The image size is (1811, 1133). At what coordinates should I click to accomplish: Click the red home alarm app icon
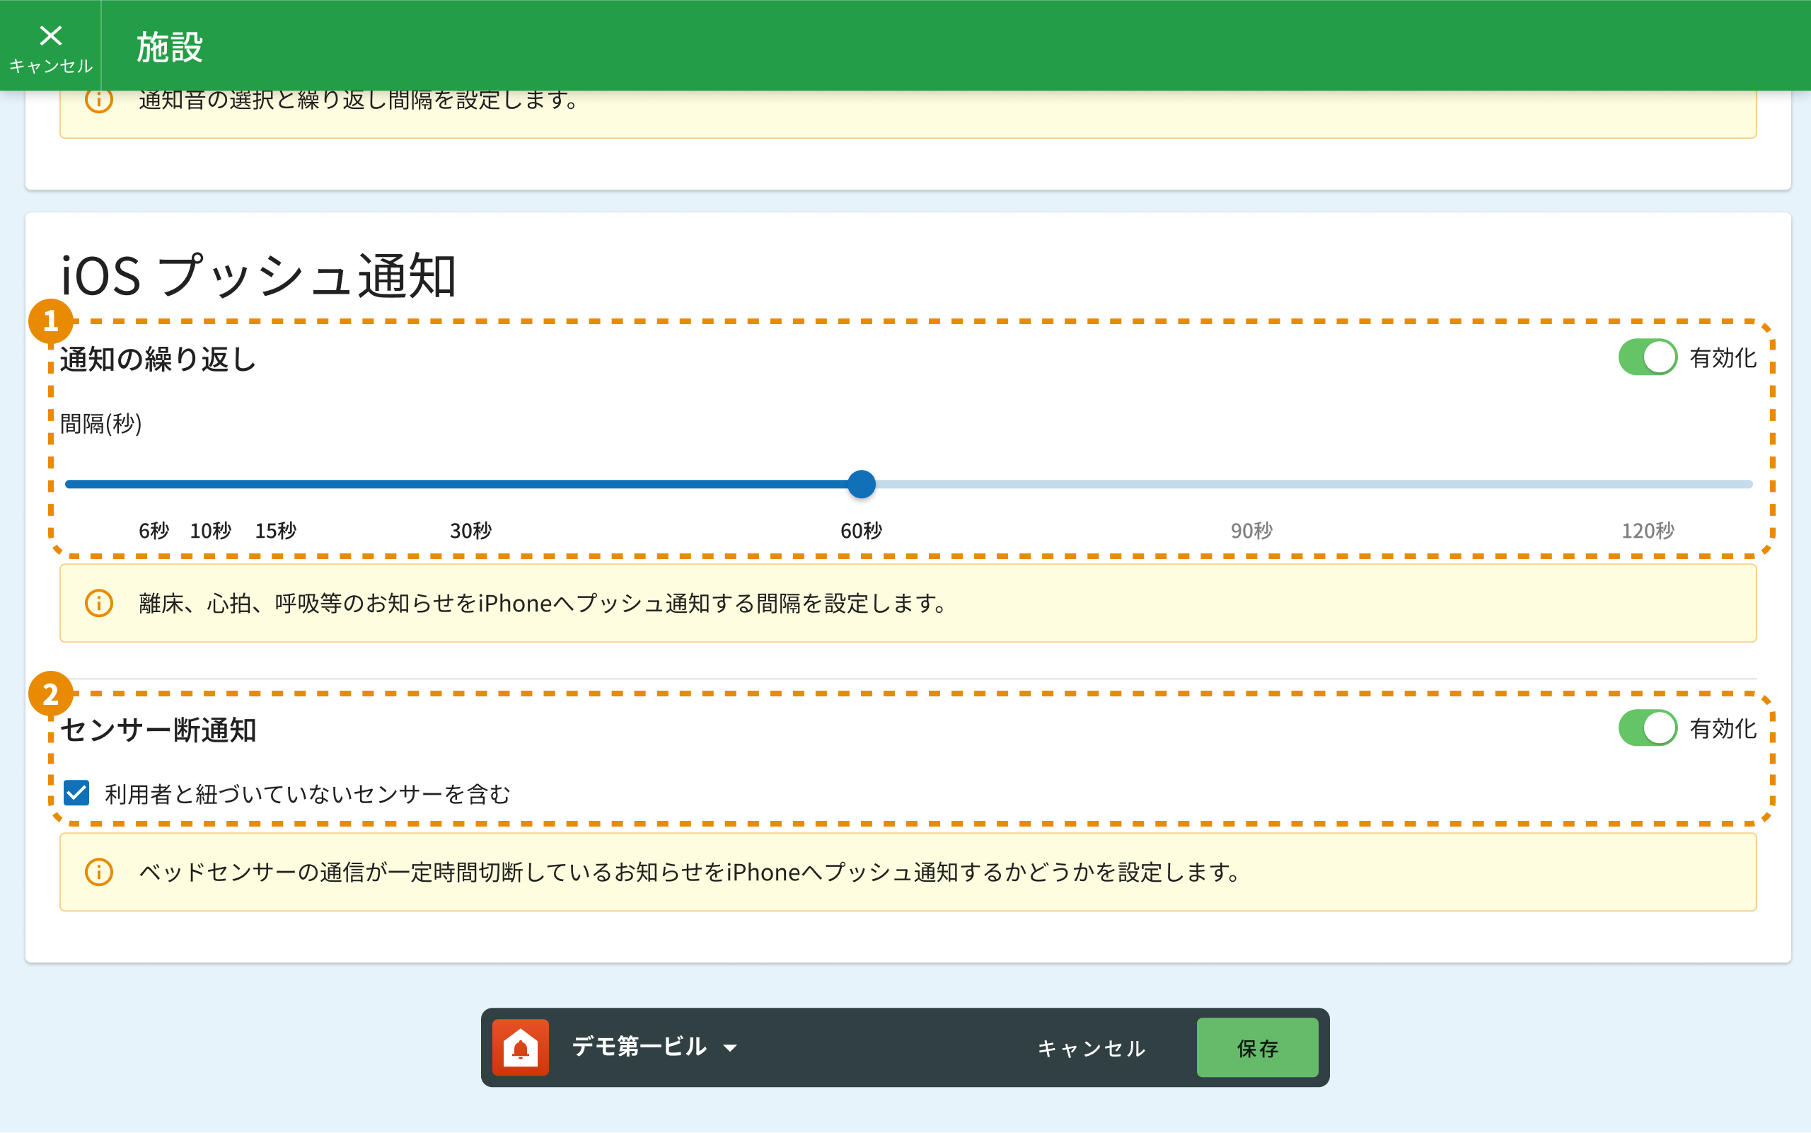click(521, 1047)
